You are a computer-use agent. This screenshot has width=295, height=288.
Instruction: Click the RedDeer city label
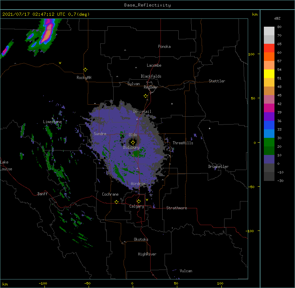(x=151, y=87)
